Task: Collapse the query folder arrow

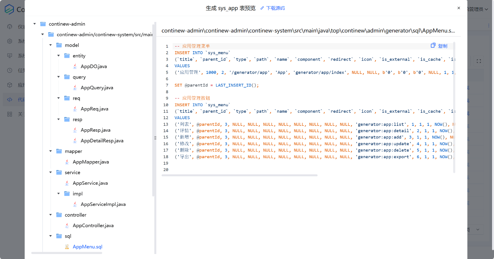Action: tap(59, 77)
